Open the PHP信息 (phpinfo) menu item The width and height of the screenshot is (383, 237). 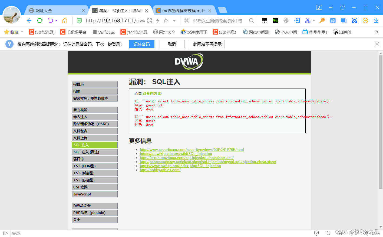[x=95, y=213]
